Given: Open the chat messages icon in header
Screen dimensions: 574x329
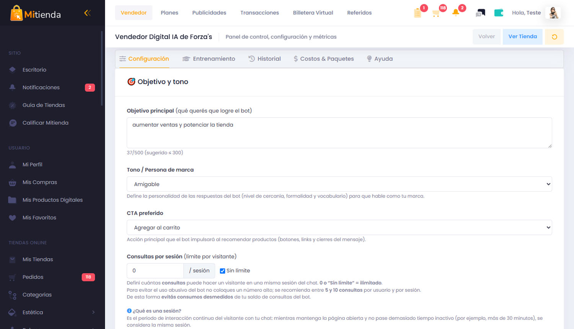Looking at the screenshot, I should click(480, 13).
